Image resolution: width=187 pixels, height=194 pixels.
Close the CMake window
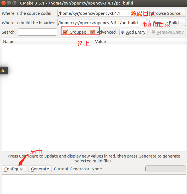pos(3,3)
